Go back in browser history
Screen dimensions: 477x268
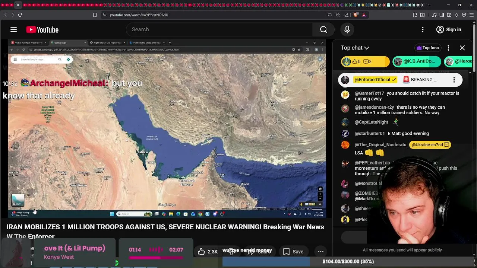coord(5,15)
